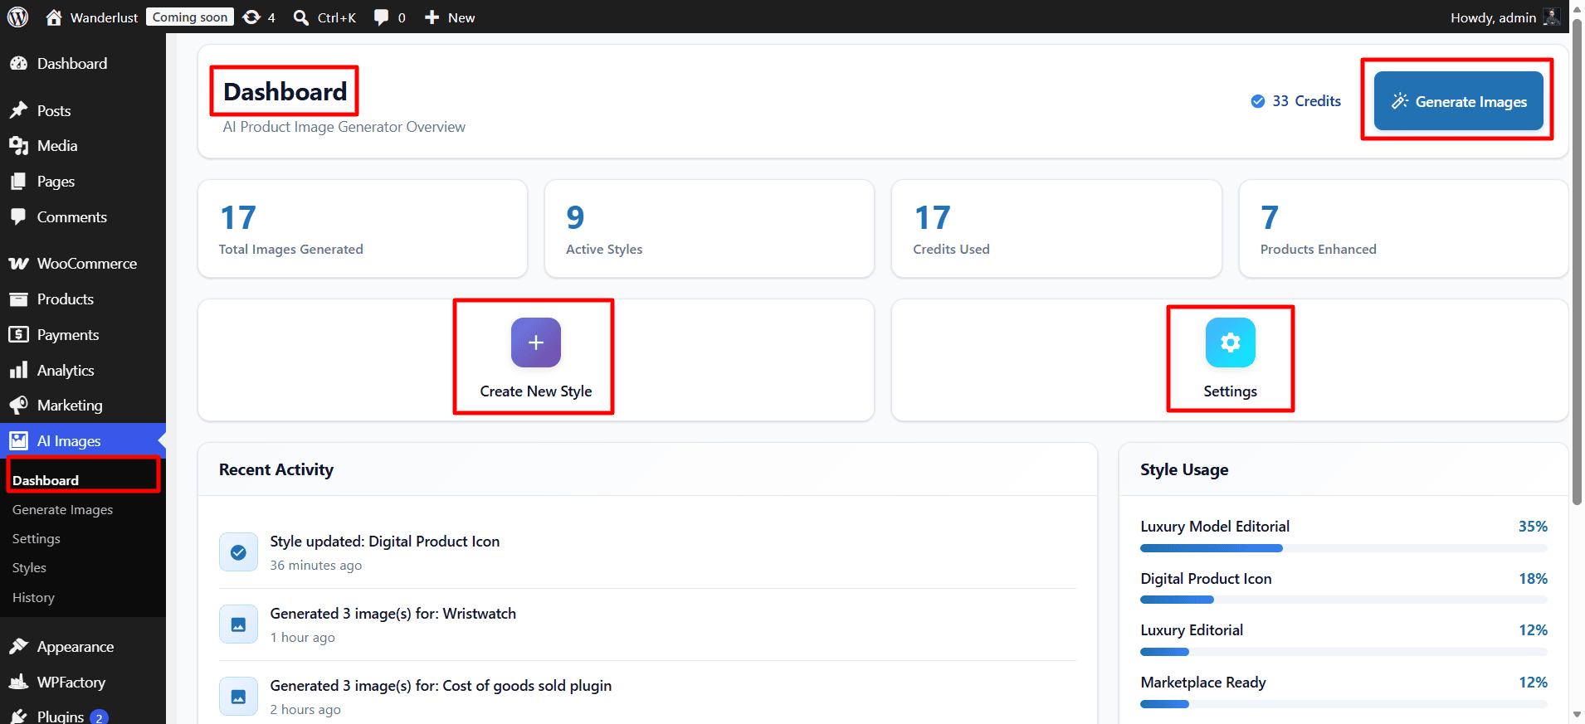
Task: Click the image icon for Wristwatch activity
Action: (x=238, y=624)
